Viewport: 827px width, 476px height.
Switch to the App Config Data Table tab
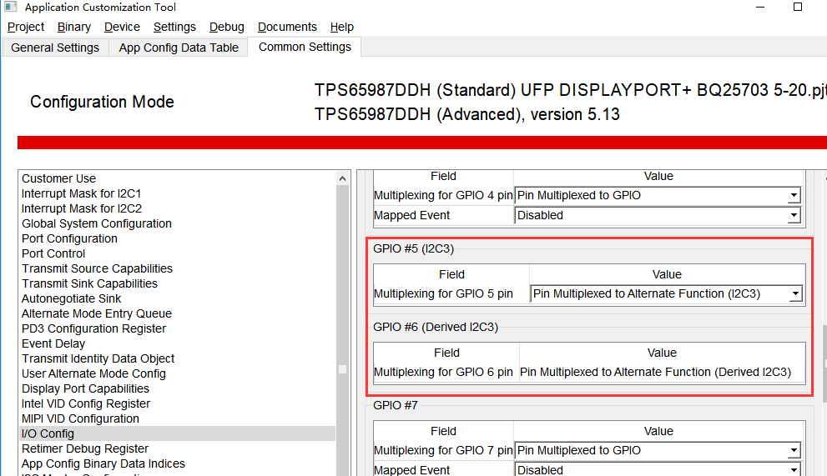pos(179,48)
